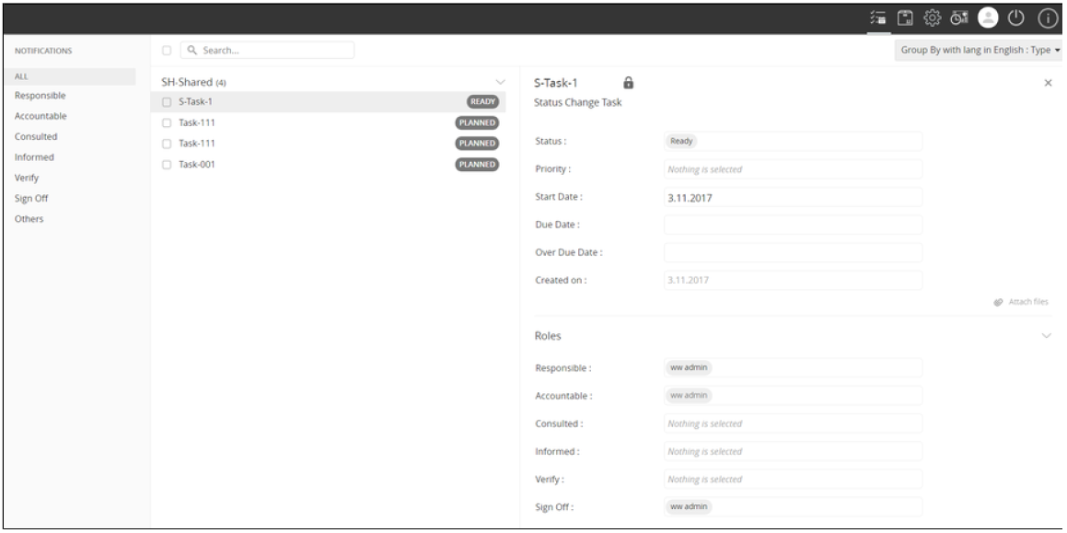Open the task list checklist icon
1067x533 pixels.
(878, 18)
